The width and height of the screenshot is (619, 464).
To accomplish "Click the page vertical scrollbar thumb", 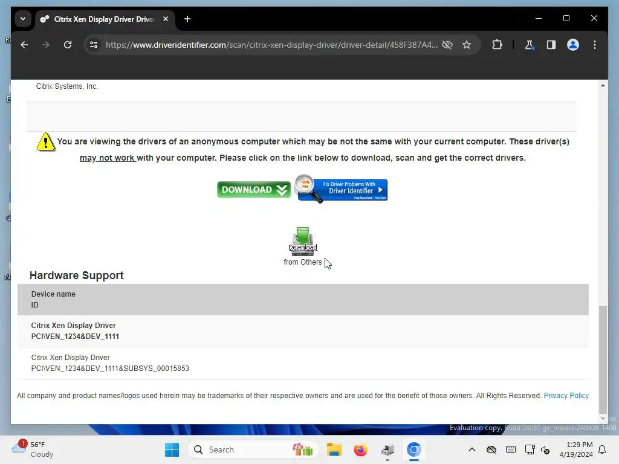I will click(x=603, y=359).
